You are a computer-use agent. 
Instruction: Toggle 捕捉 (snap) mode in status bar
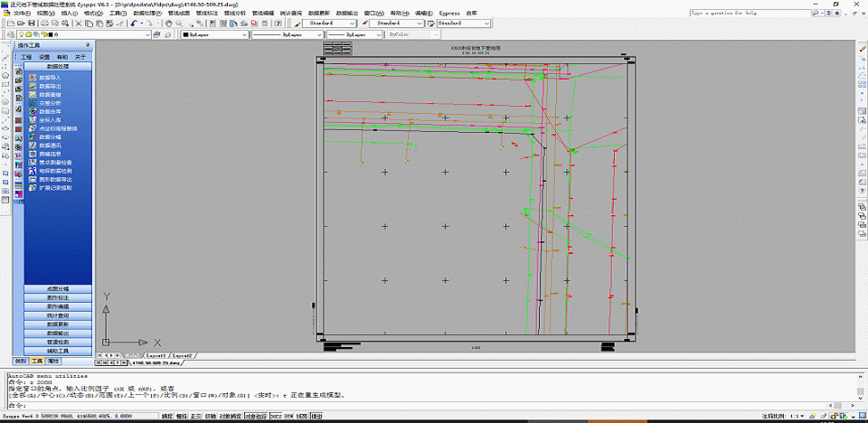pyautogui.click(x=166, y=417)
